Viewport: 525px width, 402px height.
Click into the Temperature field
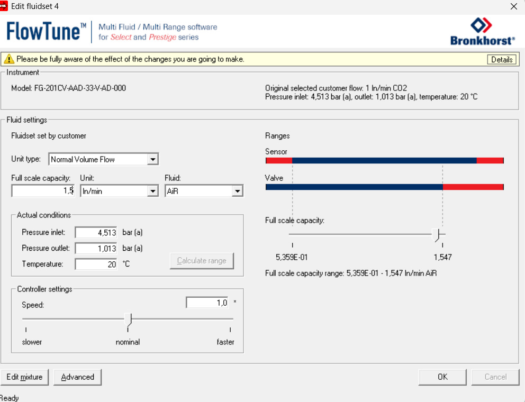(x=96, y=264)
